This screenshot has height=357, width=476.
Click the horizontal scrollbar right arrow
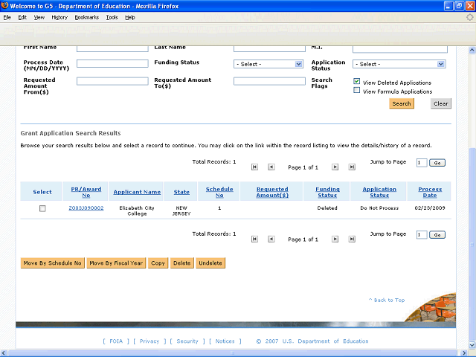465,353
